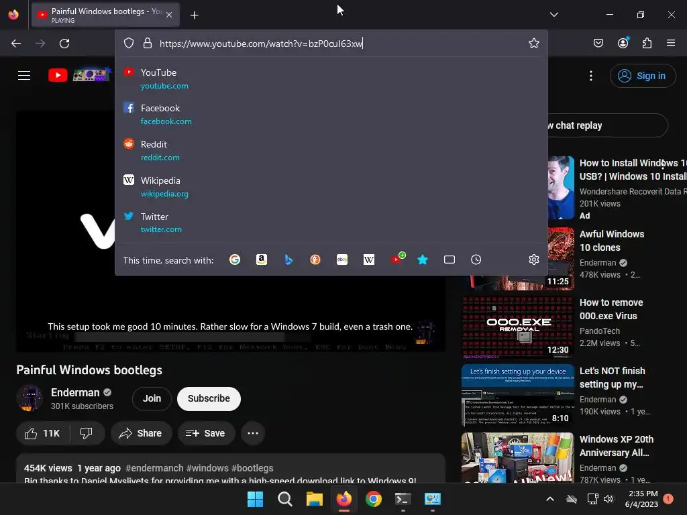Click in the URL address field
Viewport: 687px width, 515px height.
[339, 44]
